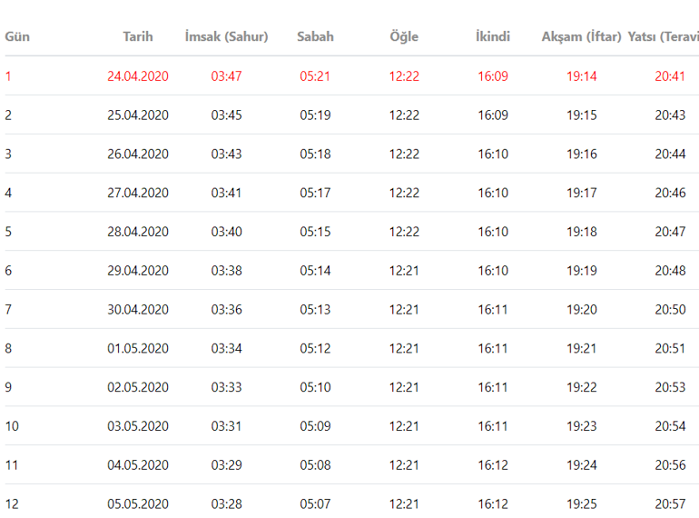Click the partially visible Yatsı column header
This screenshot has width=699, height=518.
click(x=663, y=37)
